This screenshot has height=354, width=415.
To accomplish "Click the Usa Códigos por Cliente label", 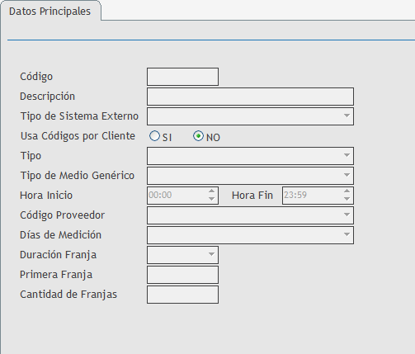I will [x=78, y=136].
